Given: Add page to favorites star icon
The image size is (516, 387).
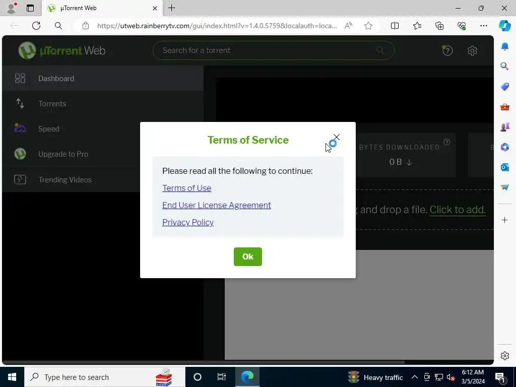Looking at the screenshot, I should [368, 26].
